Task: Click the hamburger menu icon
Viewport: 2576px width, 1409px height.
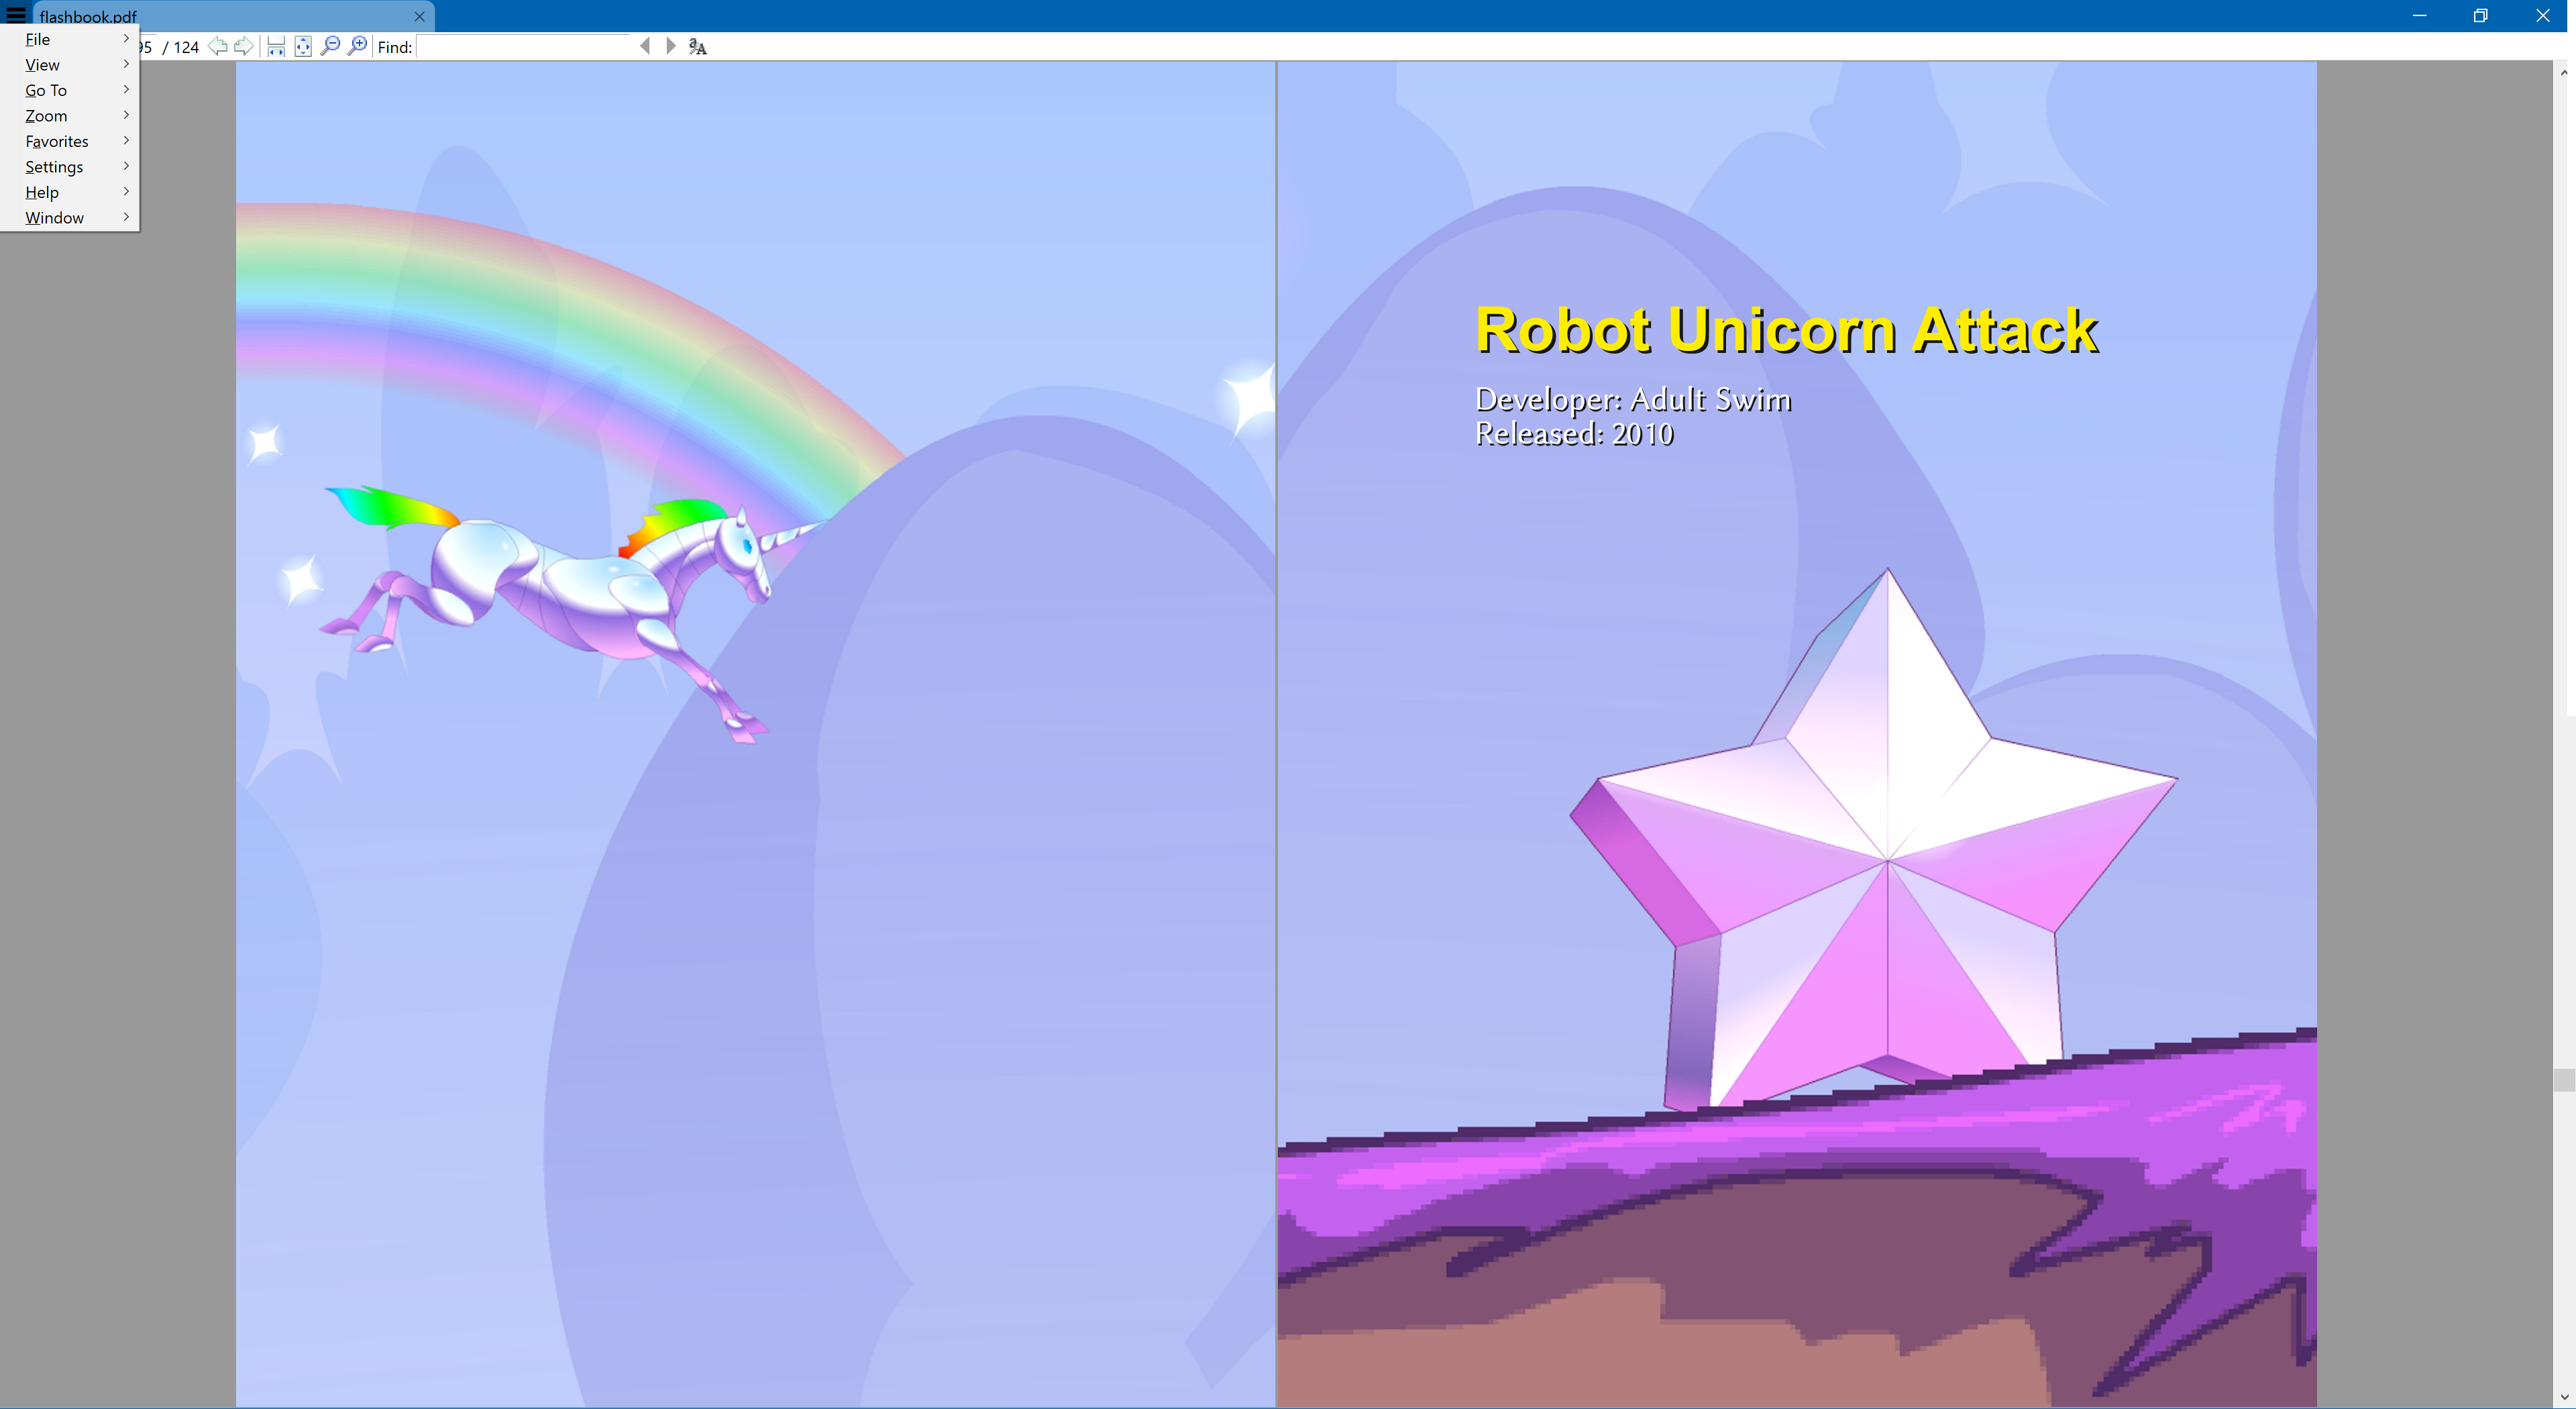Action: (x=16, y=14)
